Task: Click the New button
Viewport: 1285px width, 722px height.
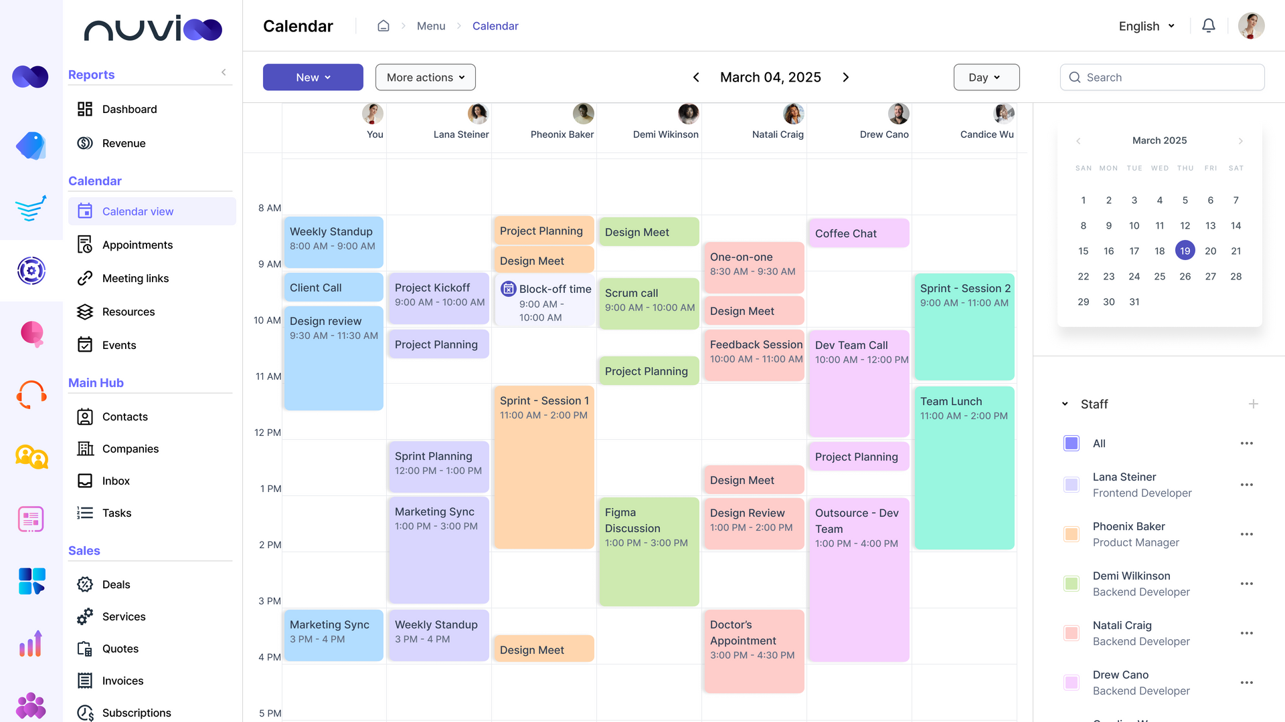Action: tap(313, 77)
